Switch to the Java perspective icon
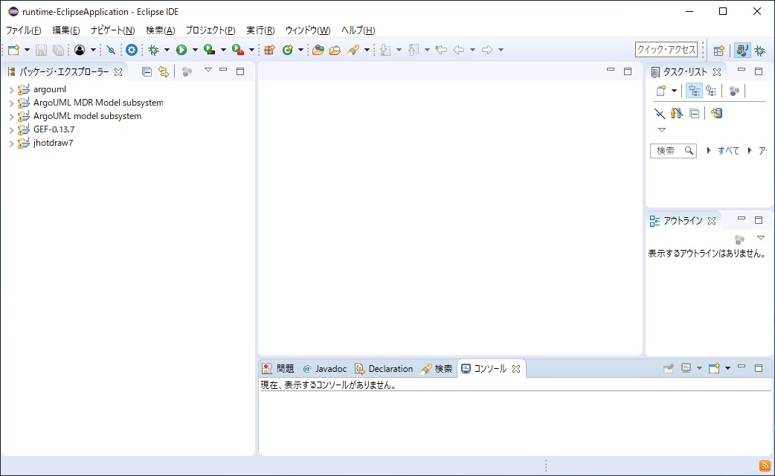This screenshot has width=775, height=476. (742, 50)
